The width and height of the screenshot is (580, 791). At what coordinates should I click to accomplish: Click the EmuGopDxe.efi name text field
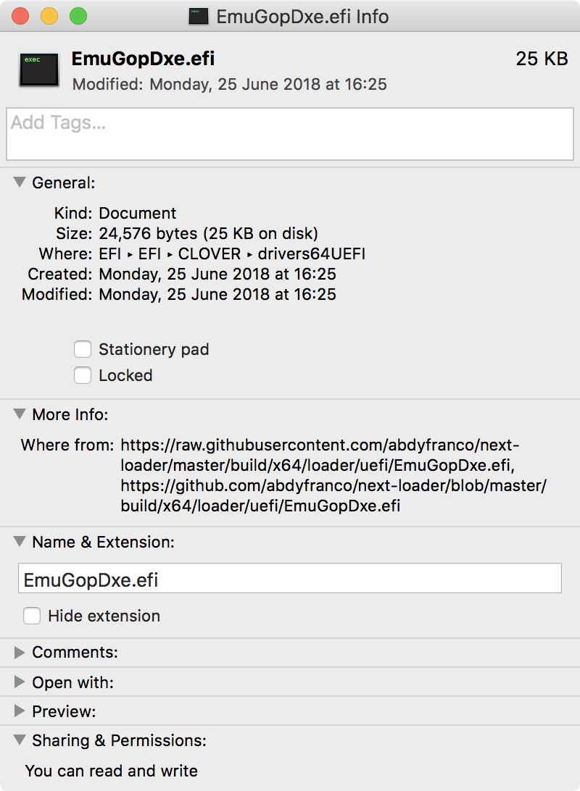(290, 579)
